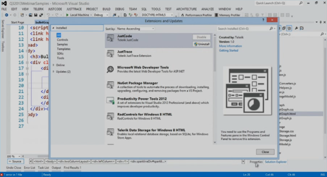Click the wrench properties icon in Solution Explorer
The width and height of the screenshot is (327, 177).
click(x=296, y=28)
